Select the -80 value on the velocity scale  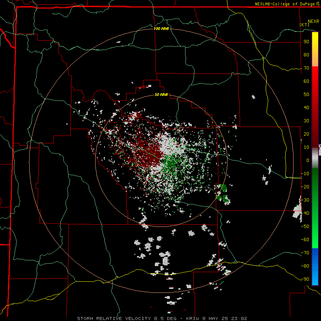pos(305,266)
